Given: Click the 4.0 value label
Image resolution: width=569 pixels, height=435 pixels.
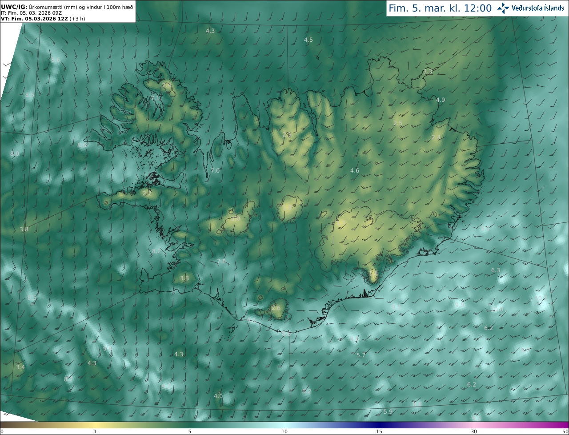Looking at the screenshot, I should point(218,396).
